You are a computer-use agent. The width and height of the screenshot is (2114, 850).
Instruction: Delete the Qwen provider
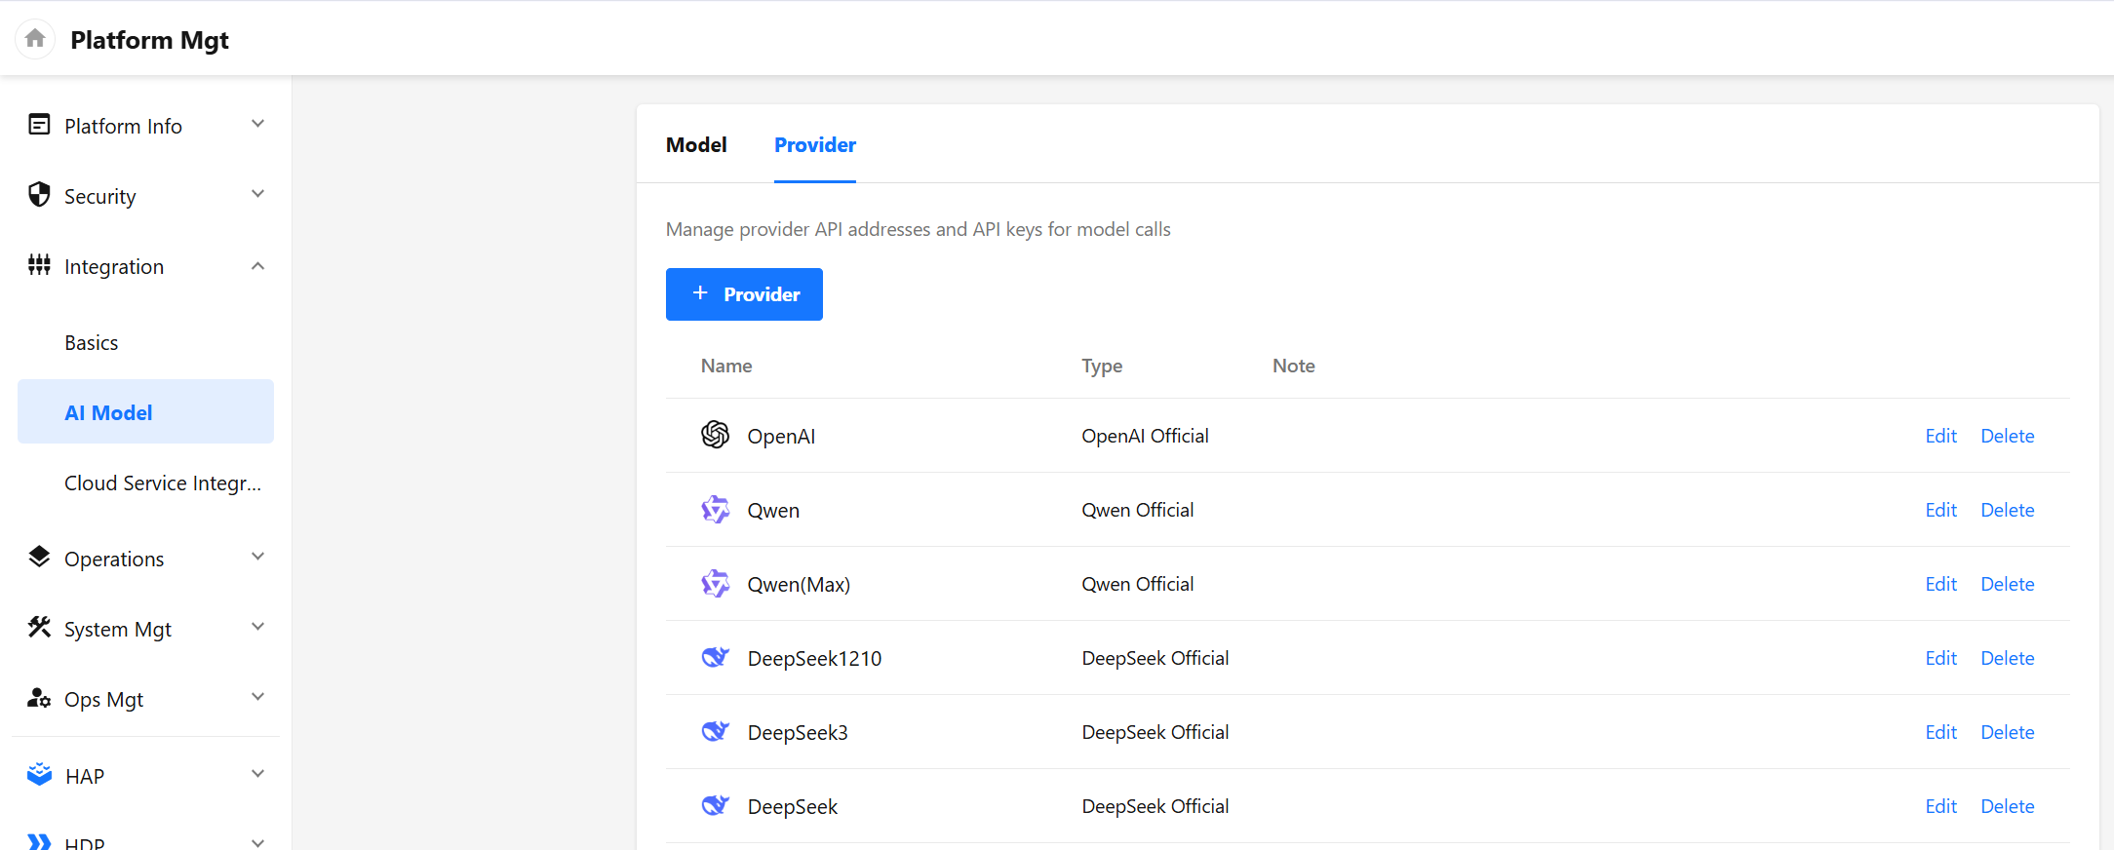pyautogui.click(x=2007, y=510)
